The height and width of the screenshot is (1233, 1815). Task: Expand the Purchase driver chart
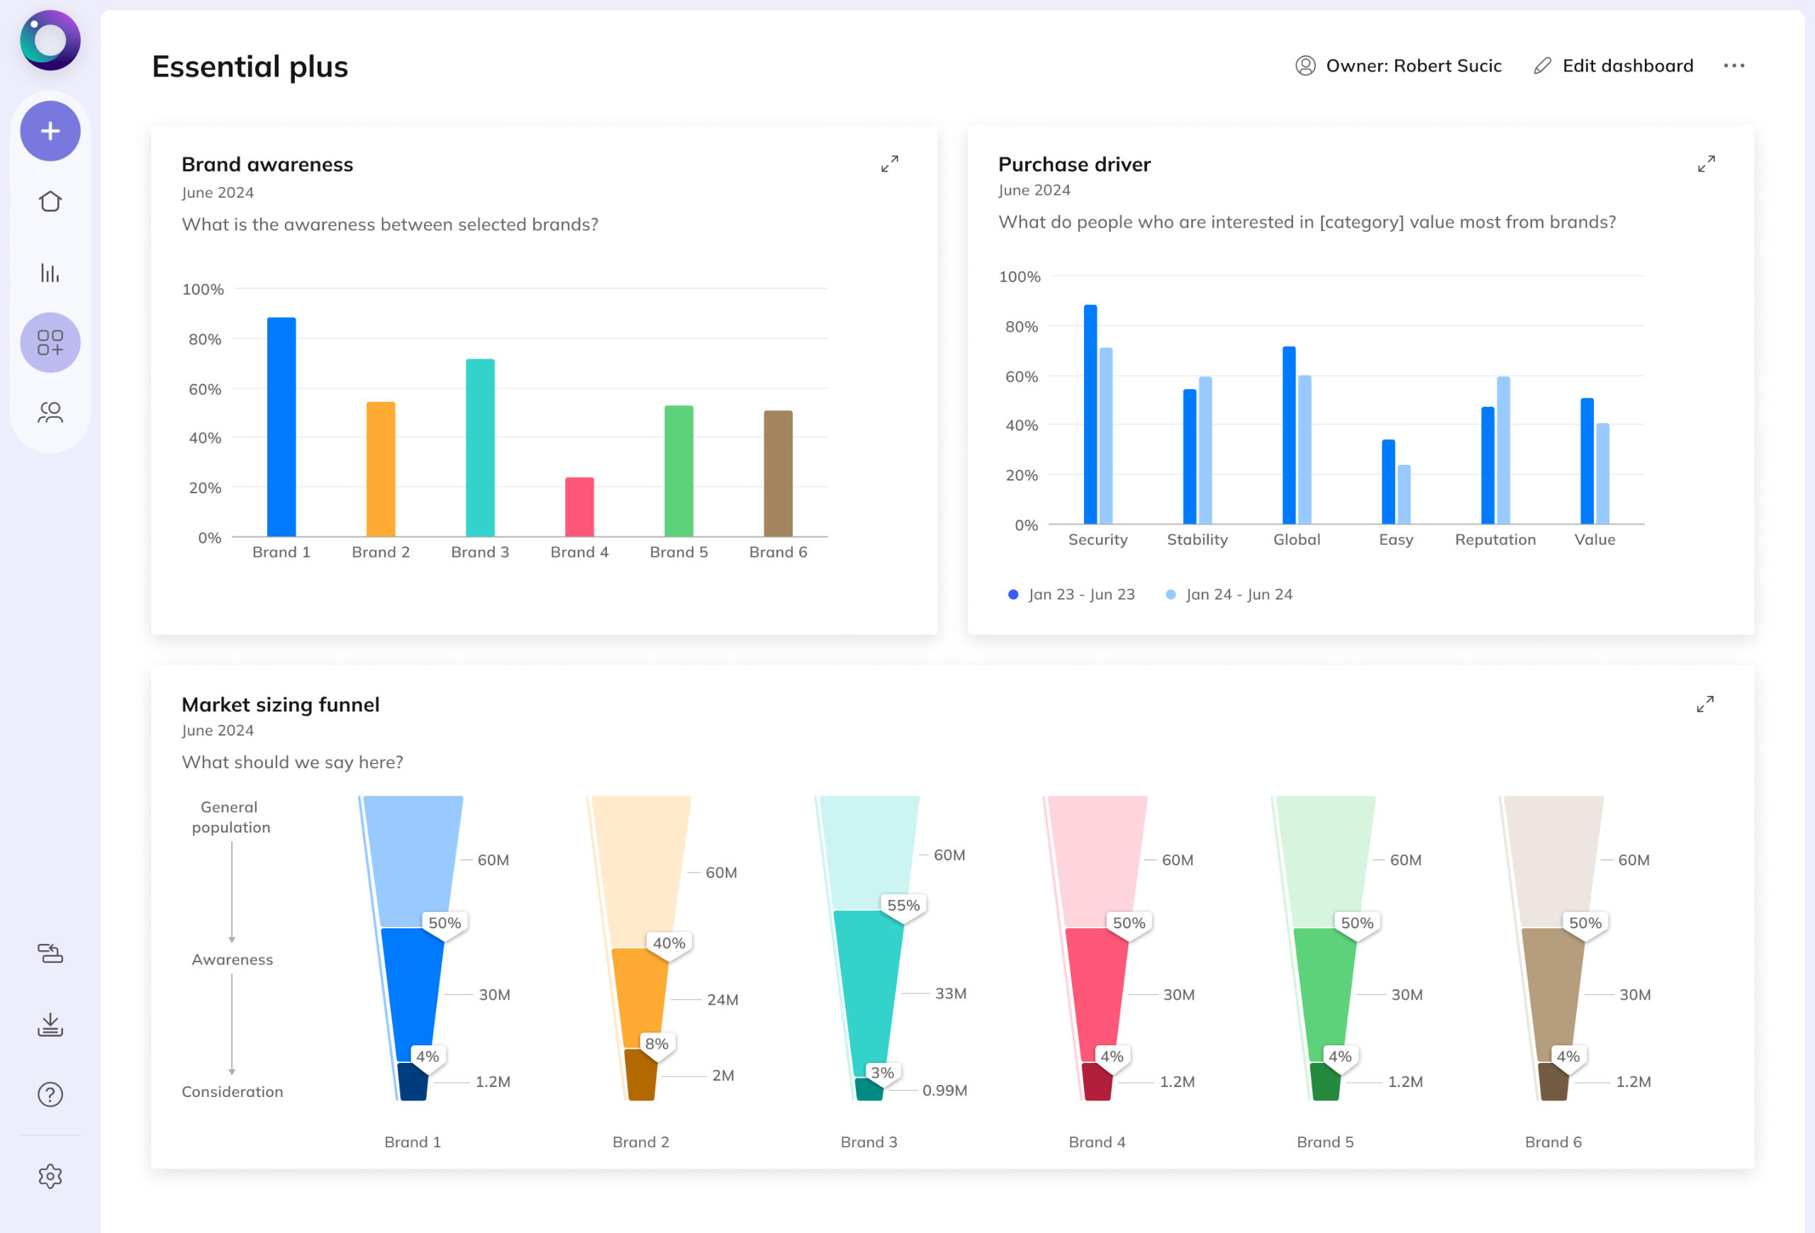(x=1707, y=164)
